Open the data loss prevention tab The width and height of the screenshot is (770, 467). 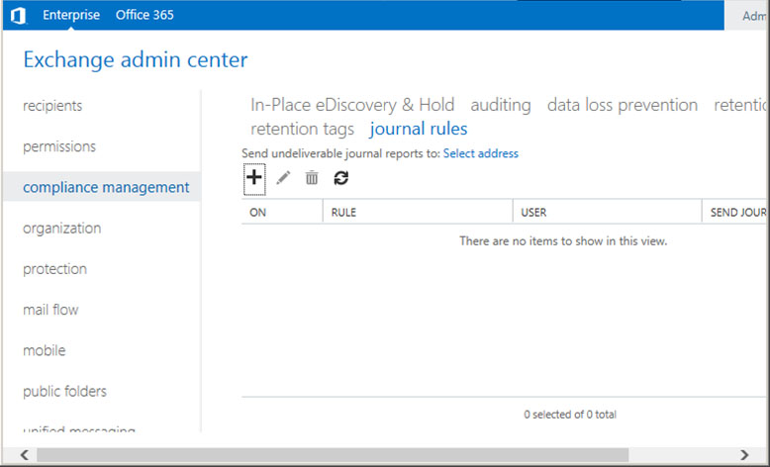[x=623, y=105]
